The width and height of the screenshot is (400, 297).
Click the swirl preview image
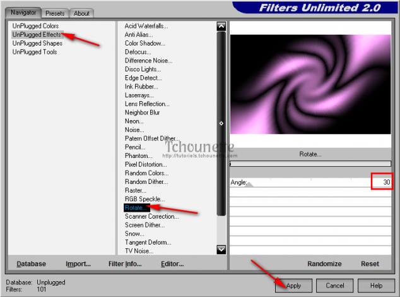pyautogui.click(x=310, y=84)
